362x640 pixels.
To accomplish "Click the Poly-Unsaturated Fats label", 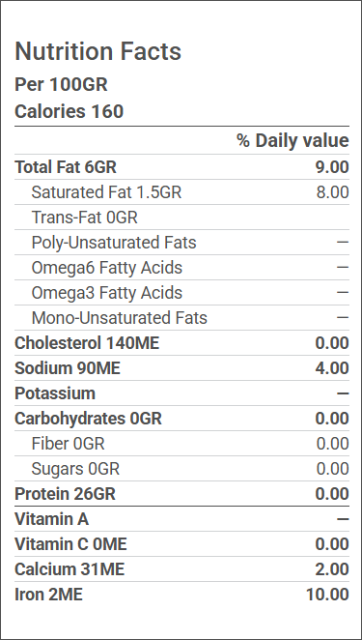I will [x=114, y=243].
